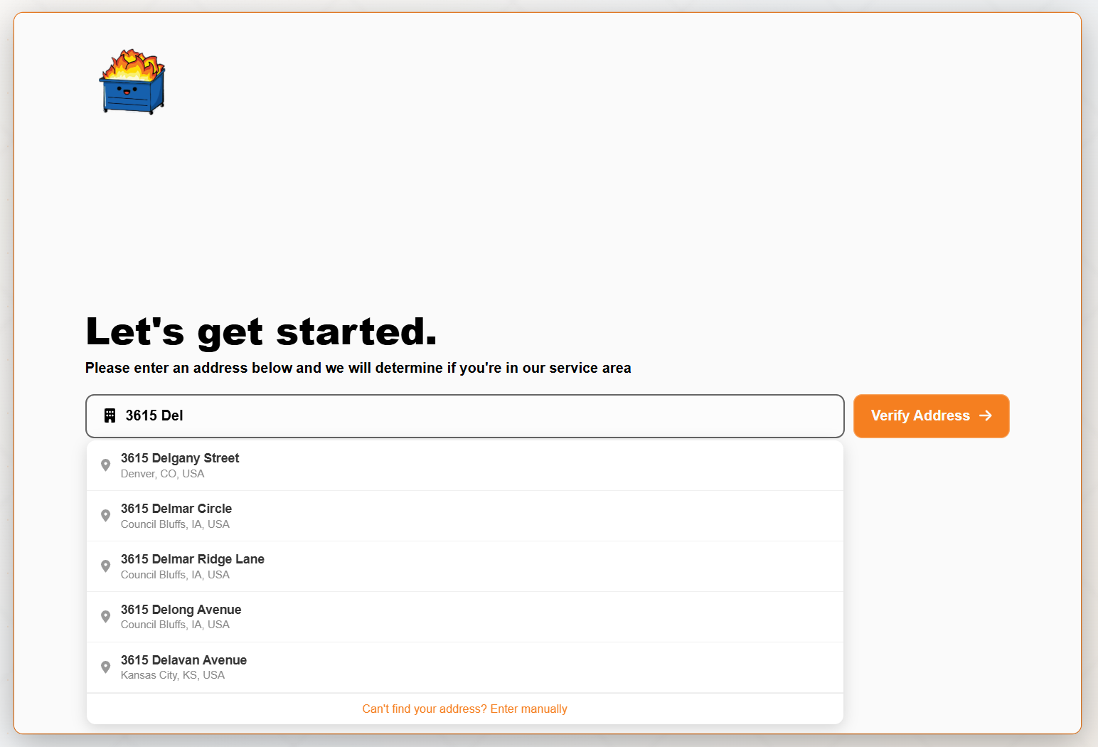
Task: Pick the 3615 Delmar Ridge Lane suggestion
Action: coord(464,566)
